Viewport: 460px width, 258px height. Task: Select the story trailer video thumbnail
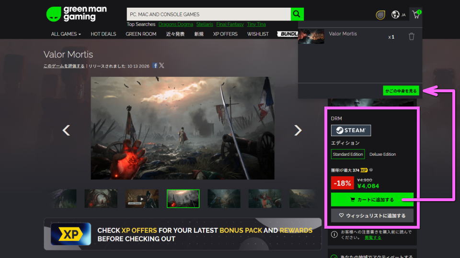[142, 199]
